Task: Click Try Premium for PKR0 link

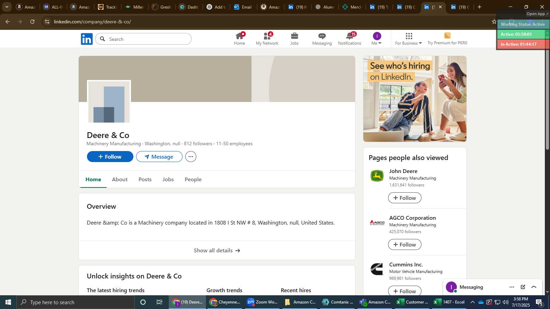Action: [x=447, y=39]
